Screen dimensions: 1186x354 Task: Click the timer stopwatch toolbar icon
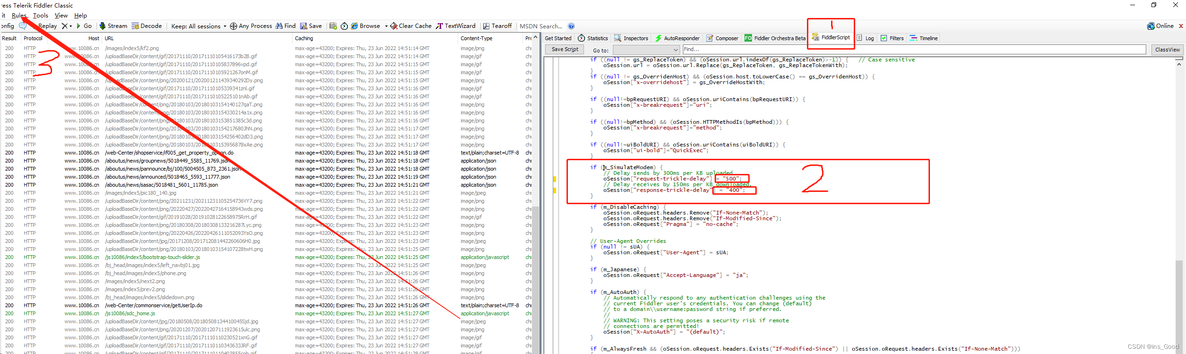point(344,26)
